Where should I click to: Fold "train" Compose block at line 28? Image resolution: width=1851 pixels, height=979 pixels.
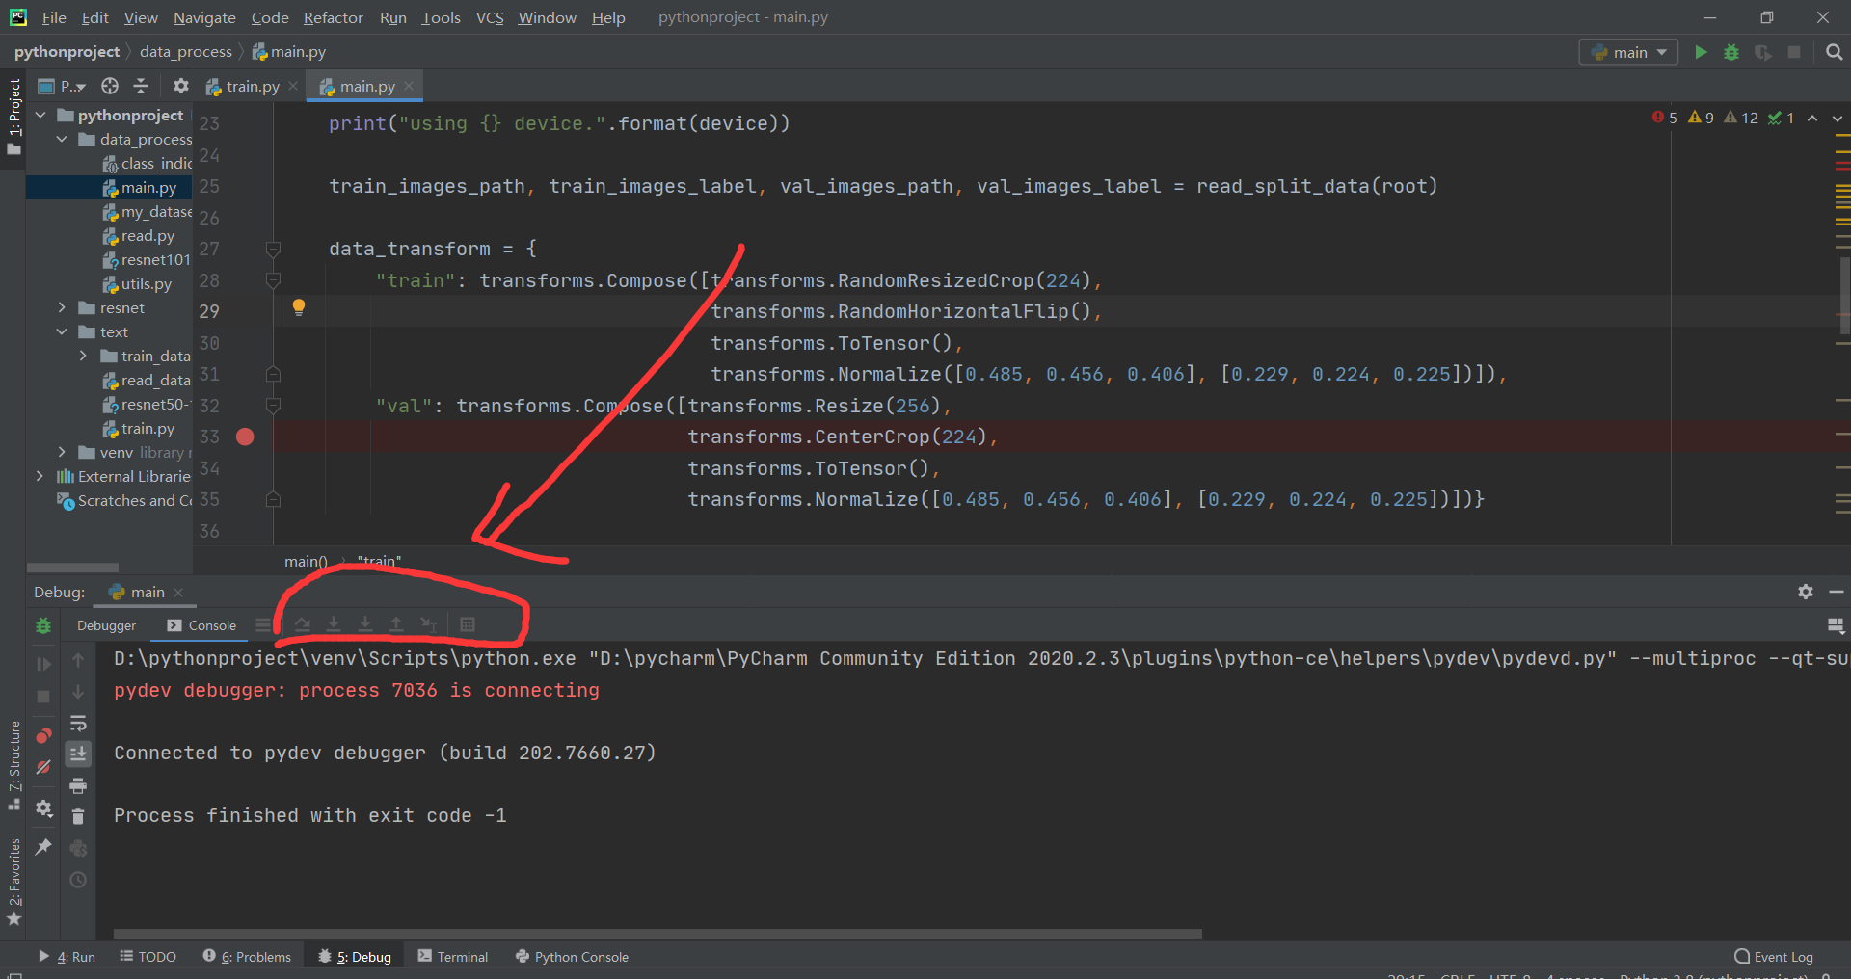click(x=273, y=280)
